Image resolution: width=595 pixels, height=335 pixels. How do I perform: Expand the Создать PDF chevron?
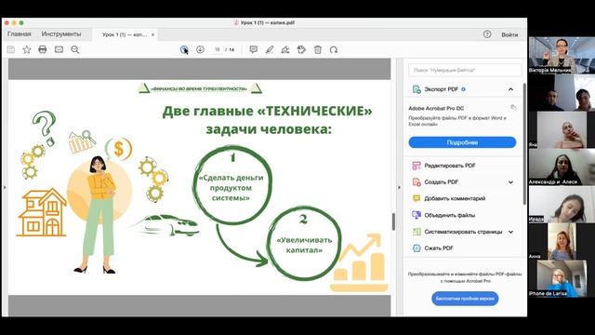pyautogui.click(x=510, y=182)
